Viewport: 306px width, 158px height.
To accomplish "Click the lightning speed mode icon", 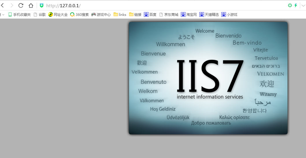I will [x=296, y=5].
